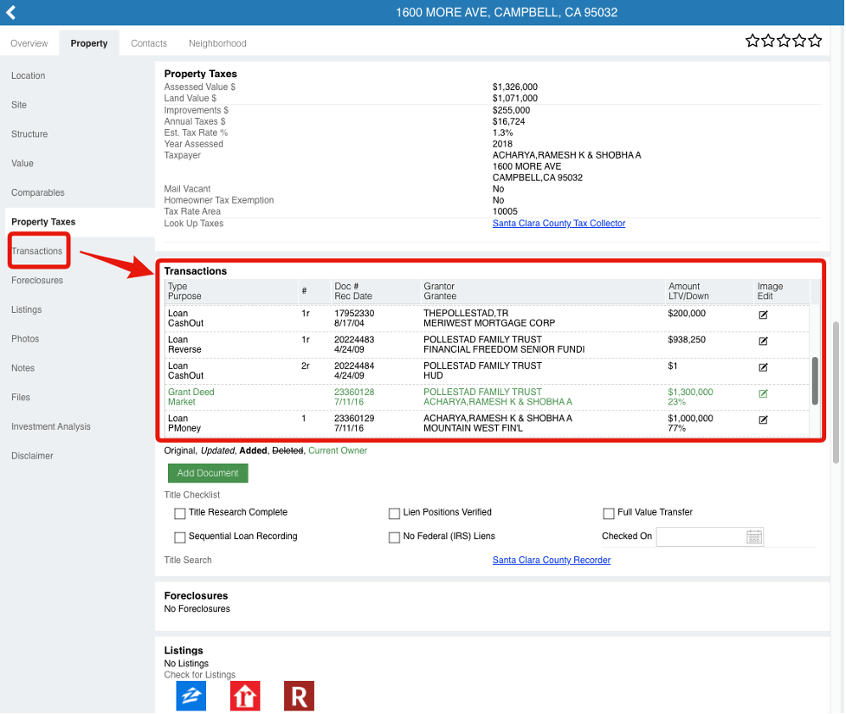Tick the Full Value Transfer checkbox

point(609,514)
